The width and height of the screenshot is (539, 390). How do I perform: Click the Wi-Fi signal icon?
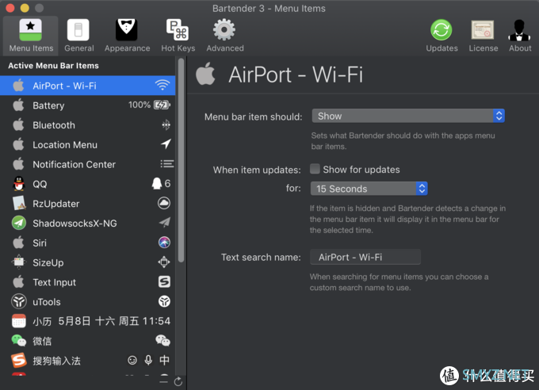[162, 85]
